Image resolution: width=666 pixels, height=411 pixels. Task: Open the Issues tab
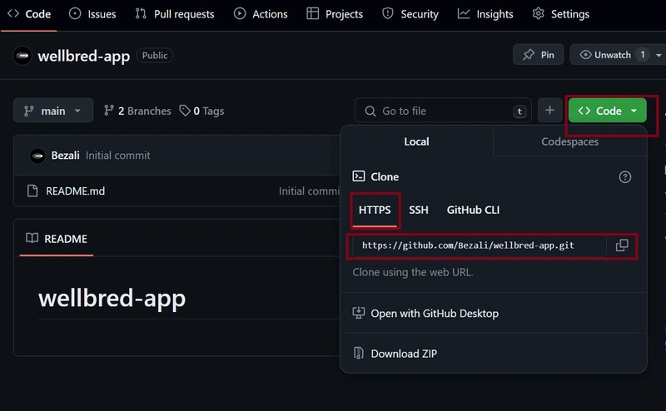(x=92, y=14)
